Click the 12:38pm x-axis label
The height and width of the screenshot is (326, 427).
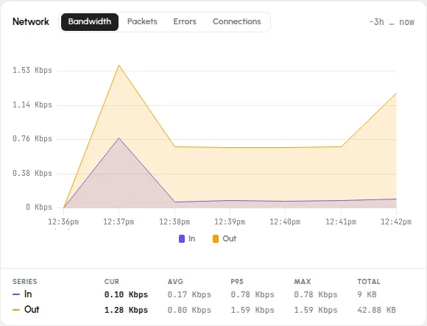[174, 222]
